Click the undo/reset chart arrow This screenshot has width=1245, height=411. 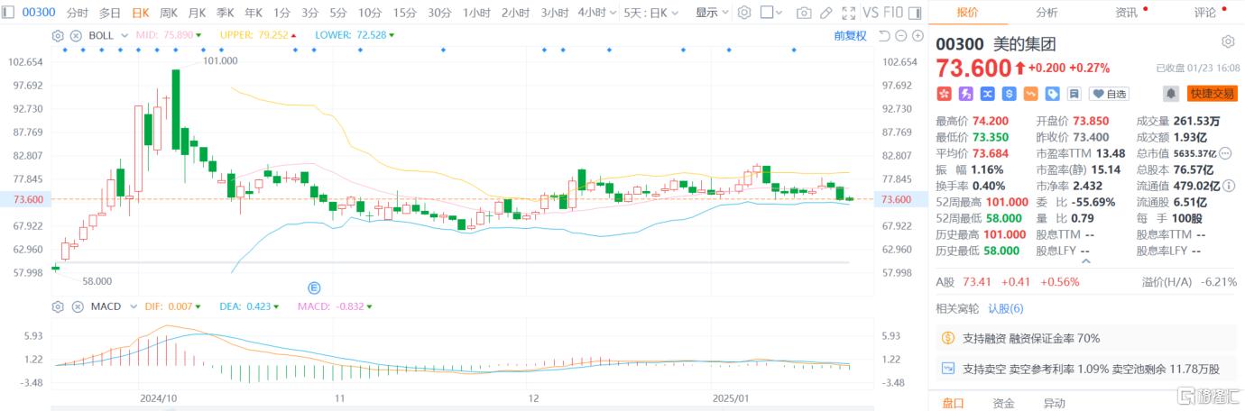pos(884,36)
